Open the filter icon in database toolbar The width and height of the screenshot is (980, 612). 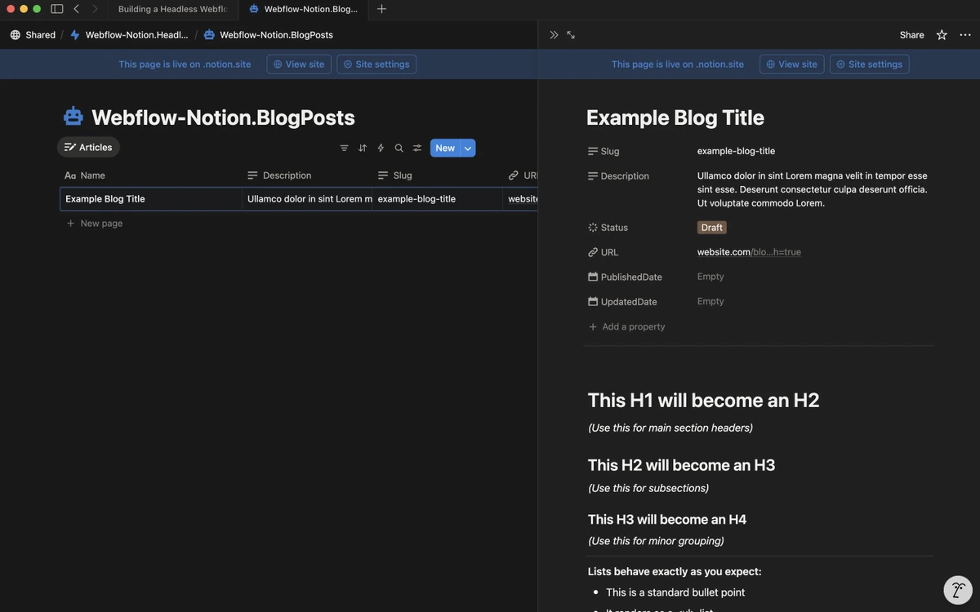(x=344, y=148)
